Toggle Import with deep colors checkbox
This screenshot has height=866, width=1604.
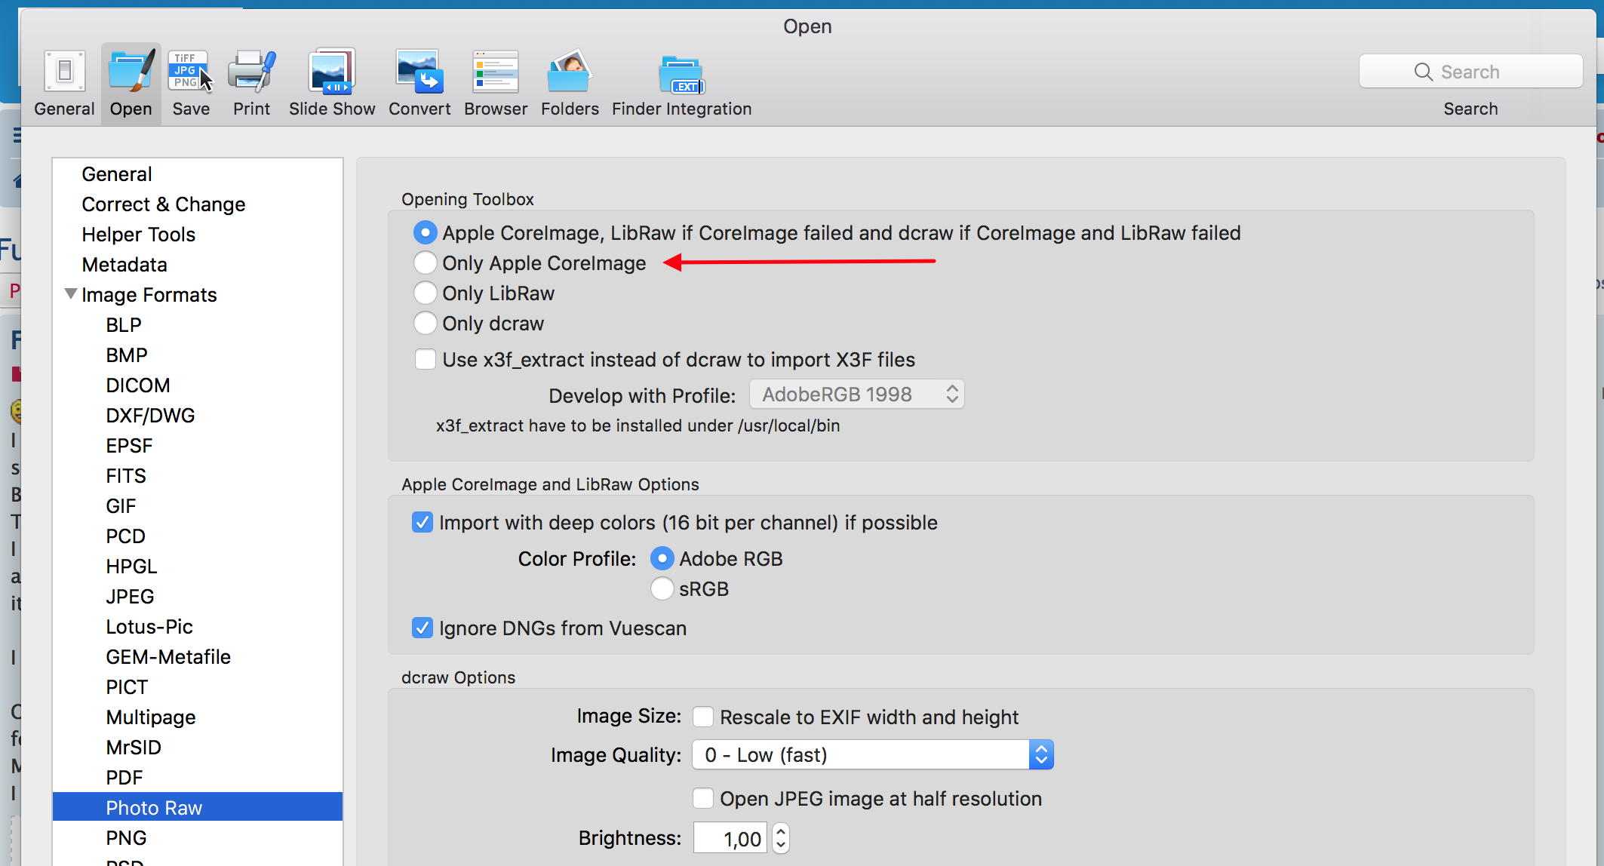(423, 522)
